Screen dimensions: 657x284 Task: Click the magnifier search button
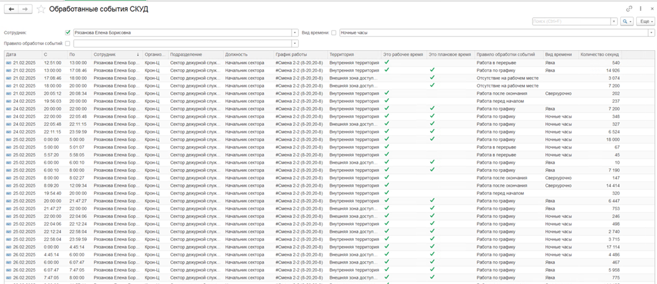[x=626, y=22]
